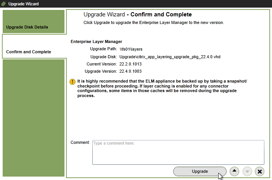Click the Comment label
This screenshot has width=272, height=180.
coord(80,142)
